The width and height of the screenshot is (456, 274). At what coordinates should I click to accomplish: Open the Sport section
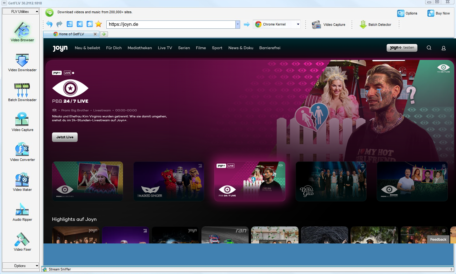pos(217,48)
